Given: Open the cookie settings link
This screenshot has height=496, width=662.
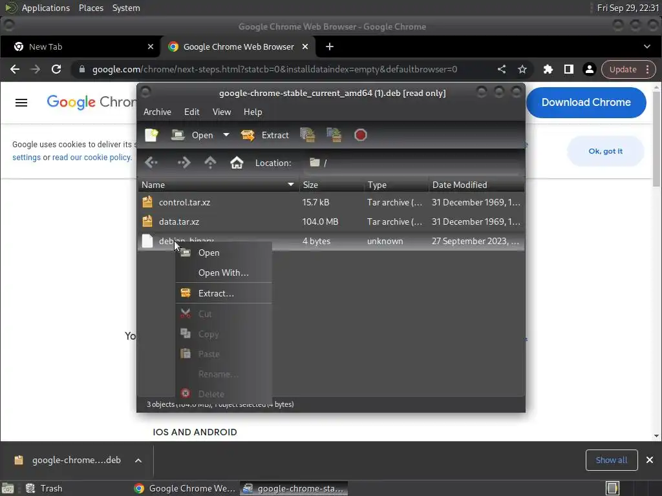Looking at the screenshot, I should [26, 158].
